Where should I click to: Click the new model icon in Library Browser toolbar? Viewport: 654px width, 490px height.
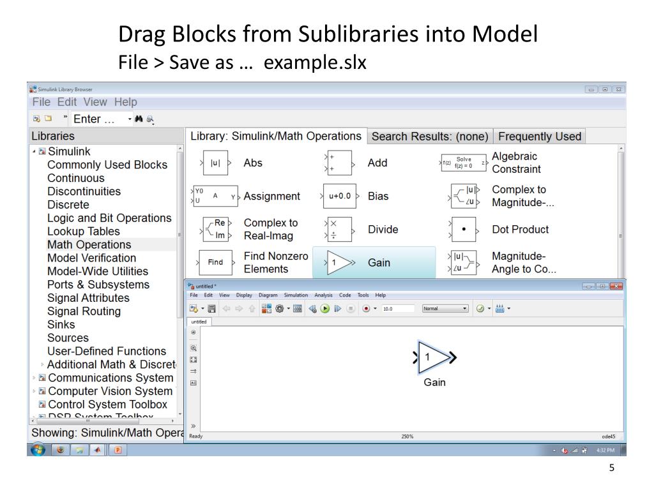[36, 119]
